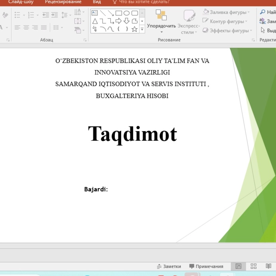Center the paragraph text
Viewport: 276px width, 276px height.
click(26, 28)
